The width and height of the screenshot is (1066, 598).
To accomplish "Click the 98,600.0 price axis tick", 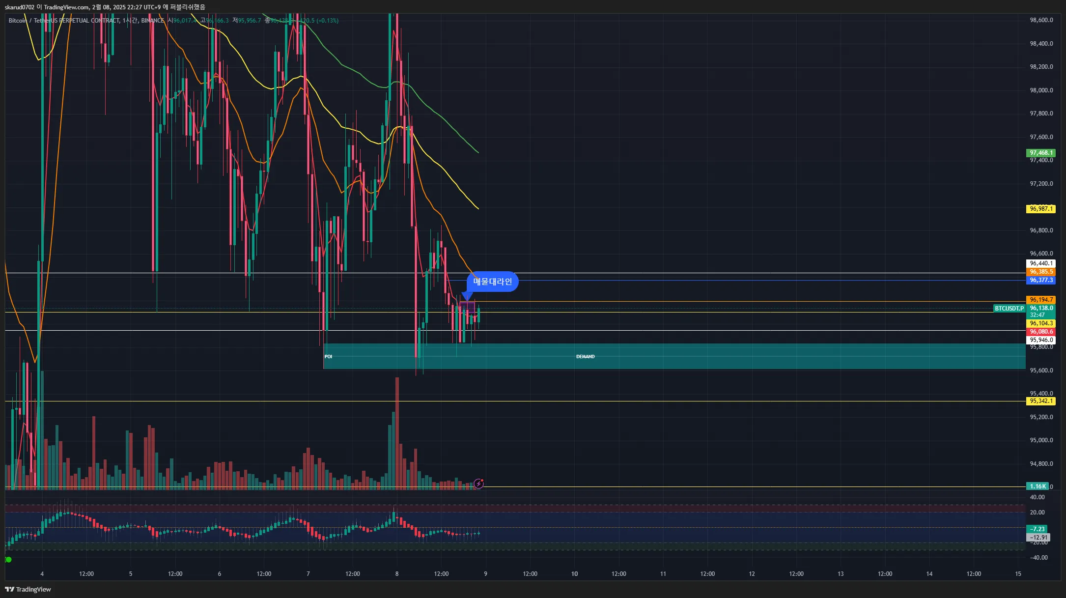I will click(x=1041, y=20).
